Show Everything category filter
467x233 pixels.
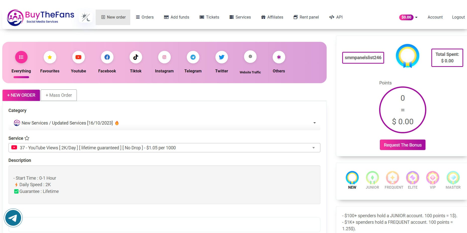coord(21,57)
